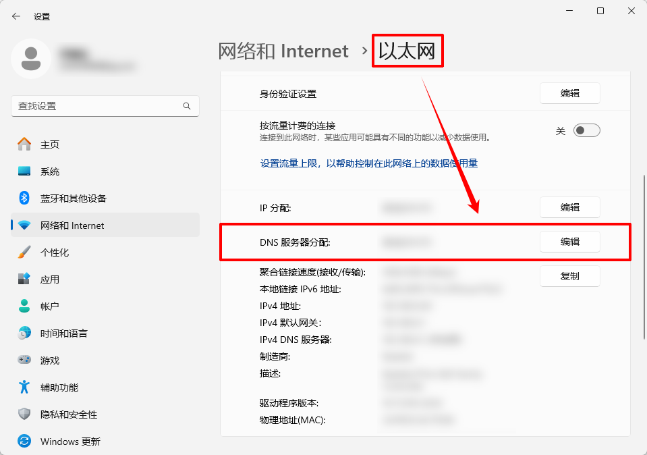Click the 描述 label
Image resolution: width=647 pixels, height=455 pixels.
tap(271, 374)
